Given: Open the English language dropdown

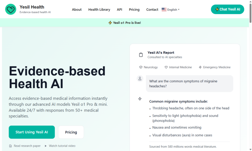Looking at the screenshot, I should pyautogui.click(x=170, y=10).
